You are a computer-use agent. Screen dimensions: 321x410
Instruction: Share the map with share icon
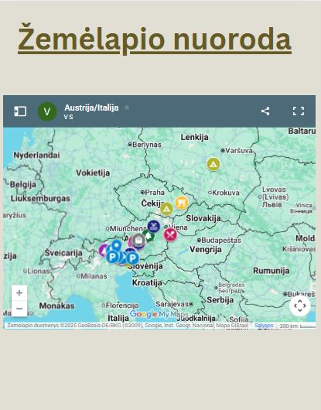click(265, 111)
